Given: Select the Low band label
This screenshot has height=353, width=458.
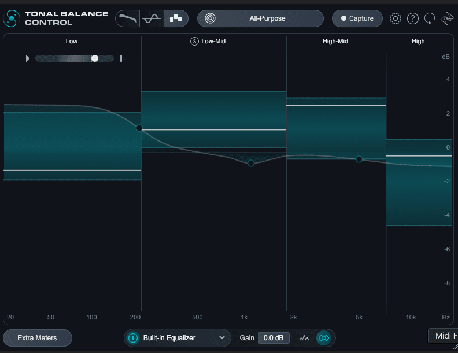Looking at the screenshot, I should point(72,41).
